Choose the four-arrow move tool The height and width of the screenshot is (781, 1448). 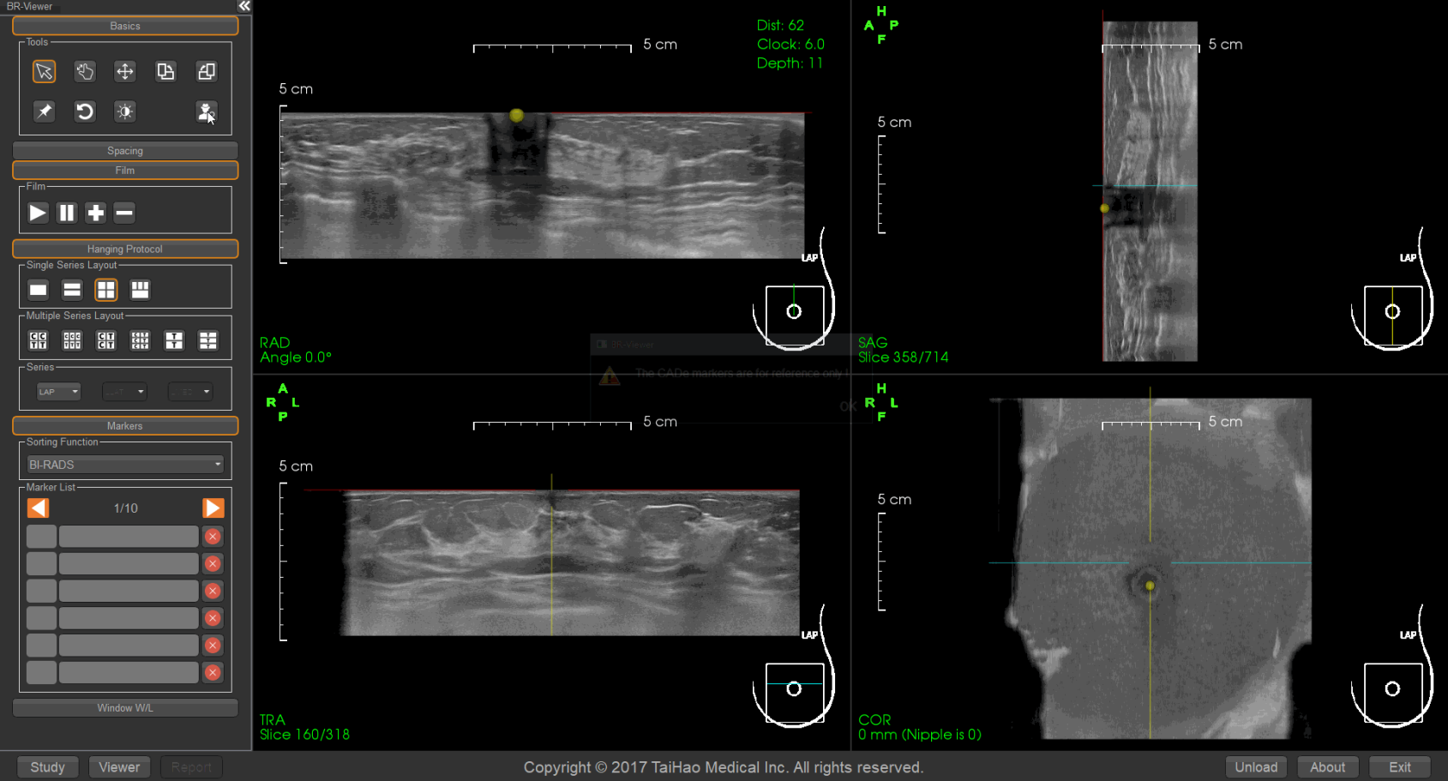pyautogui.click(x=125, y=71)
